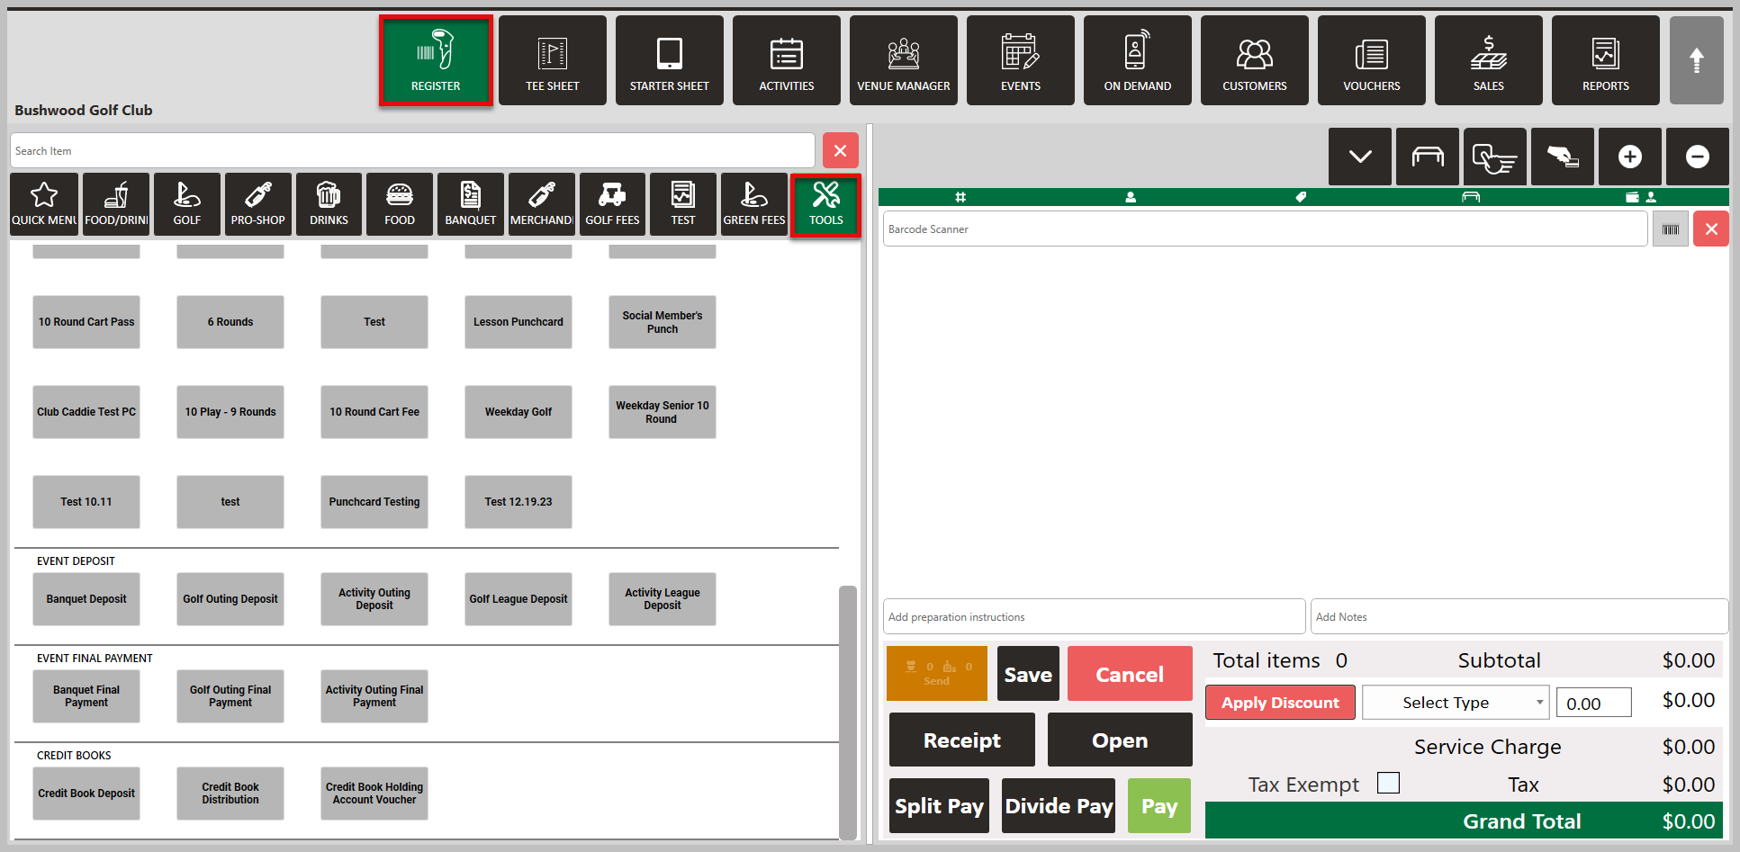
Task: Open the Vouchers module
Action: [1372, 60]
